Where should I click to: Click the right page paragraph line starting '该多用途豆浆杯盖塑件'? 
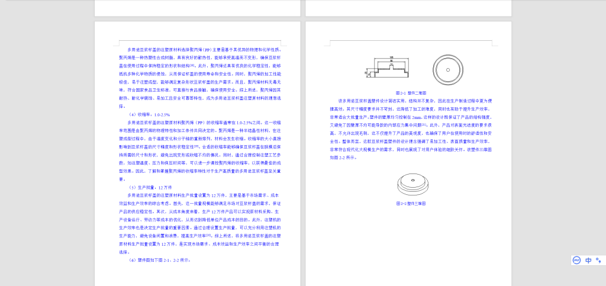pos(415,101)
